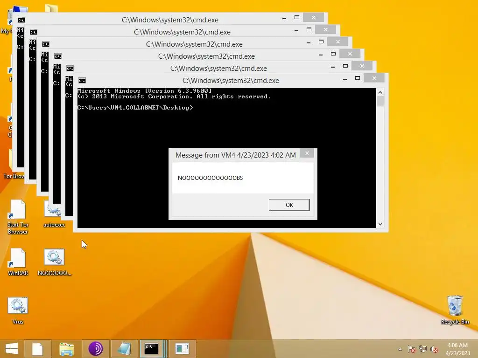Viewport: 478px width, 358px height.
Task: Select the Vrus batch file icon
Action: [x=18, y=310]
